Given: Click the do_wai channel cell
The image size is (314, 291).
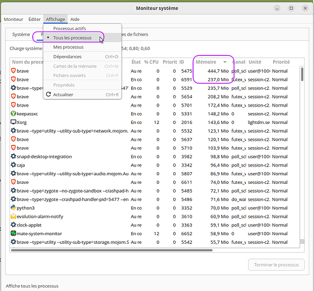Looking at the screenshot, I should click(239, 199).
